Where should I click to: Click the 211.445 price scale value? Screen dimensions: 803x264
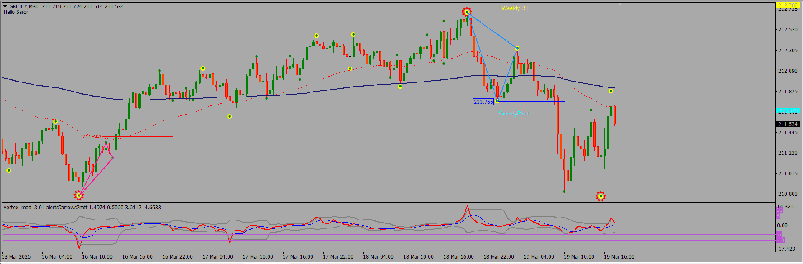pos(788,132)
